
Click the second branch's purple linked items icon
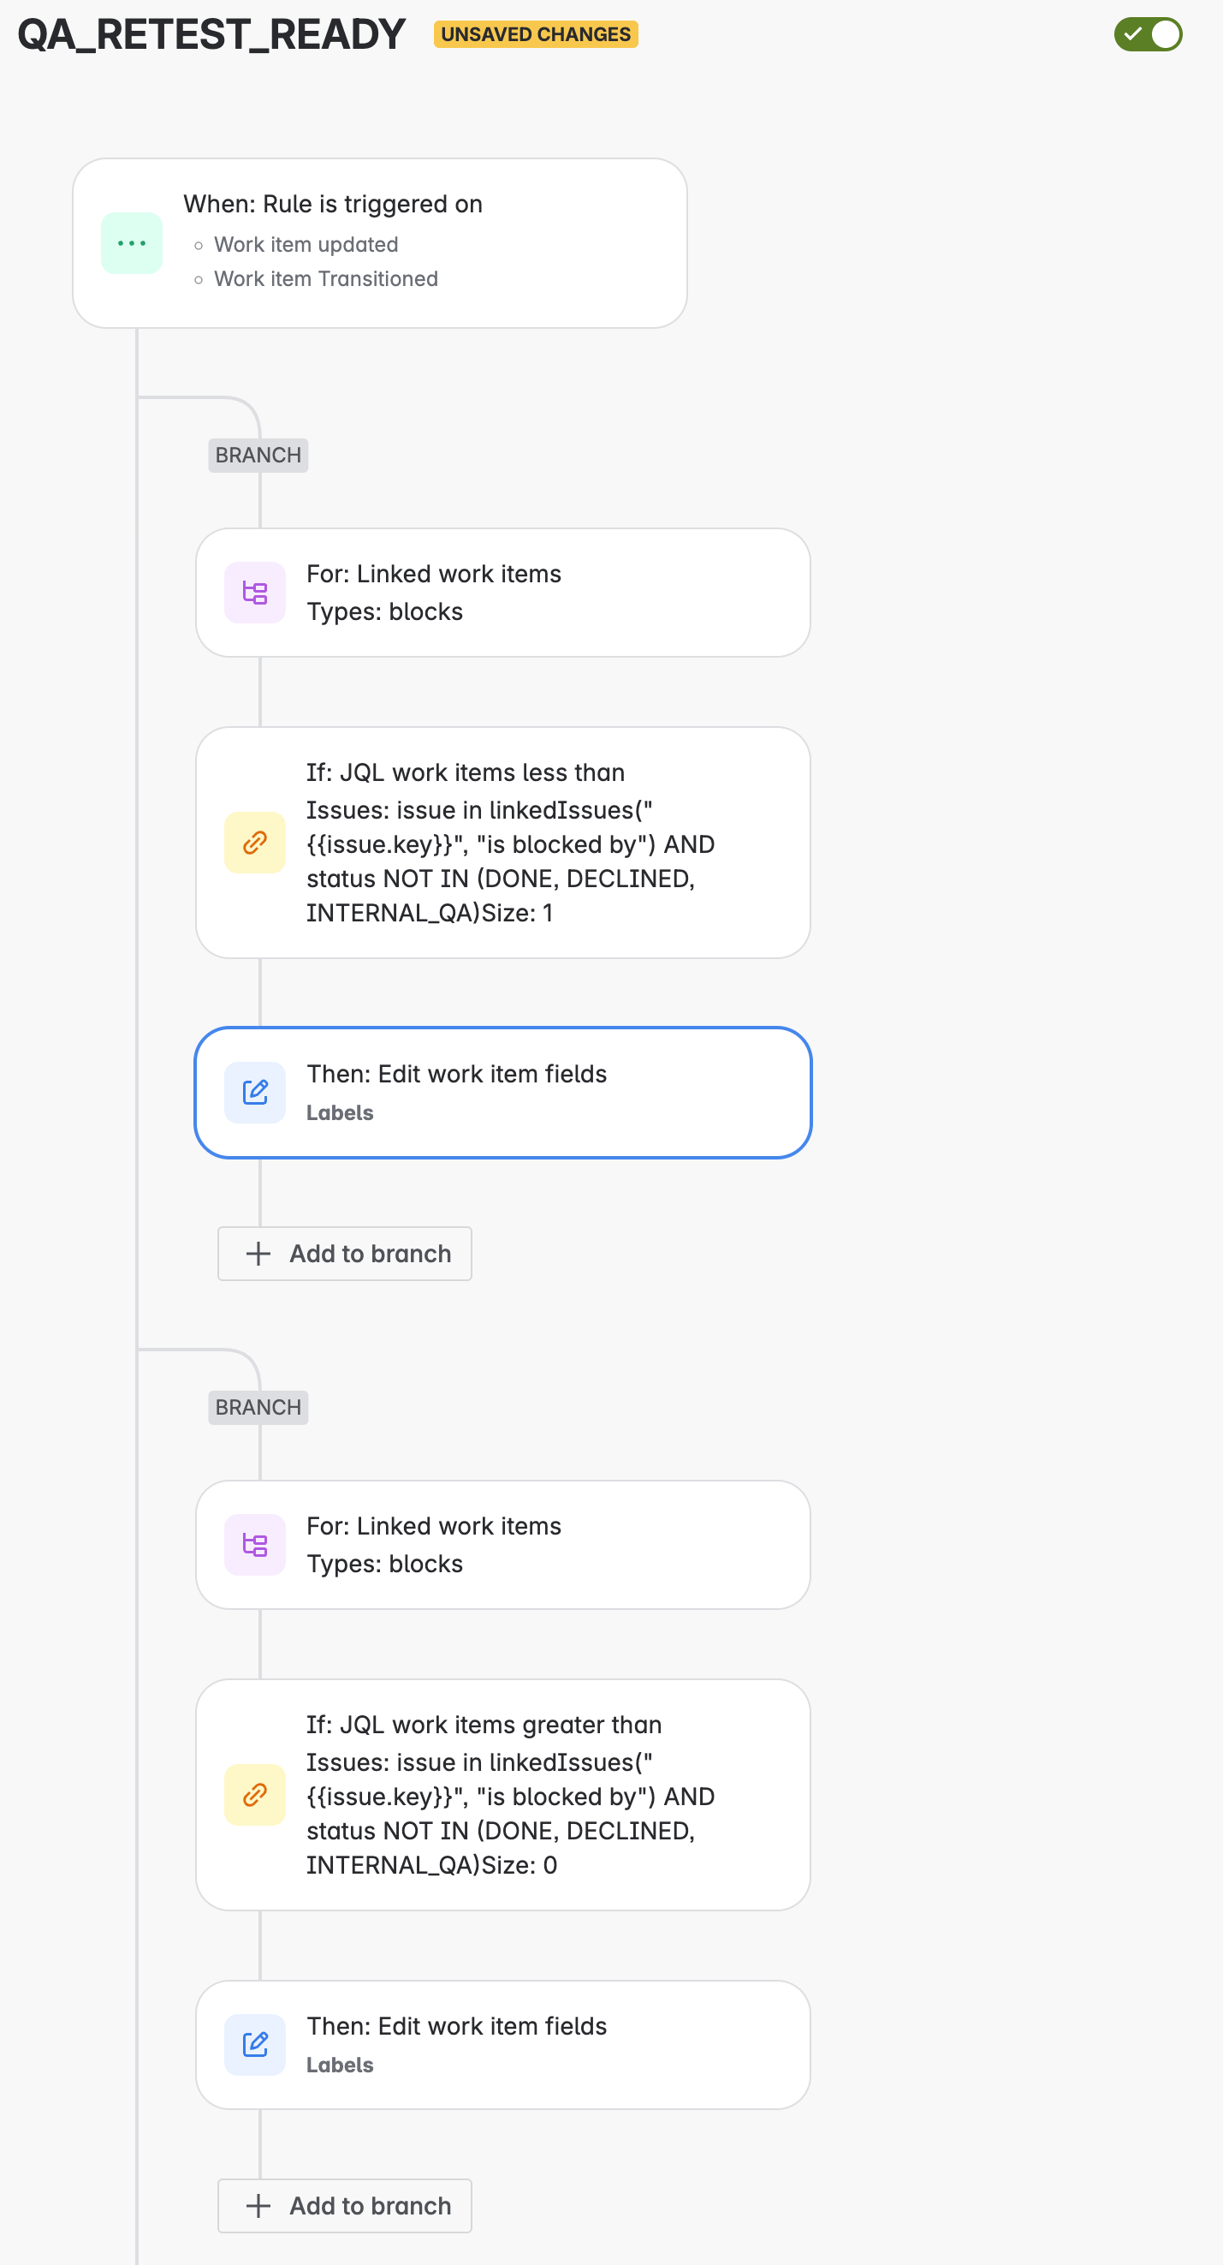click(255, 1545)
